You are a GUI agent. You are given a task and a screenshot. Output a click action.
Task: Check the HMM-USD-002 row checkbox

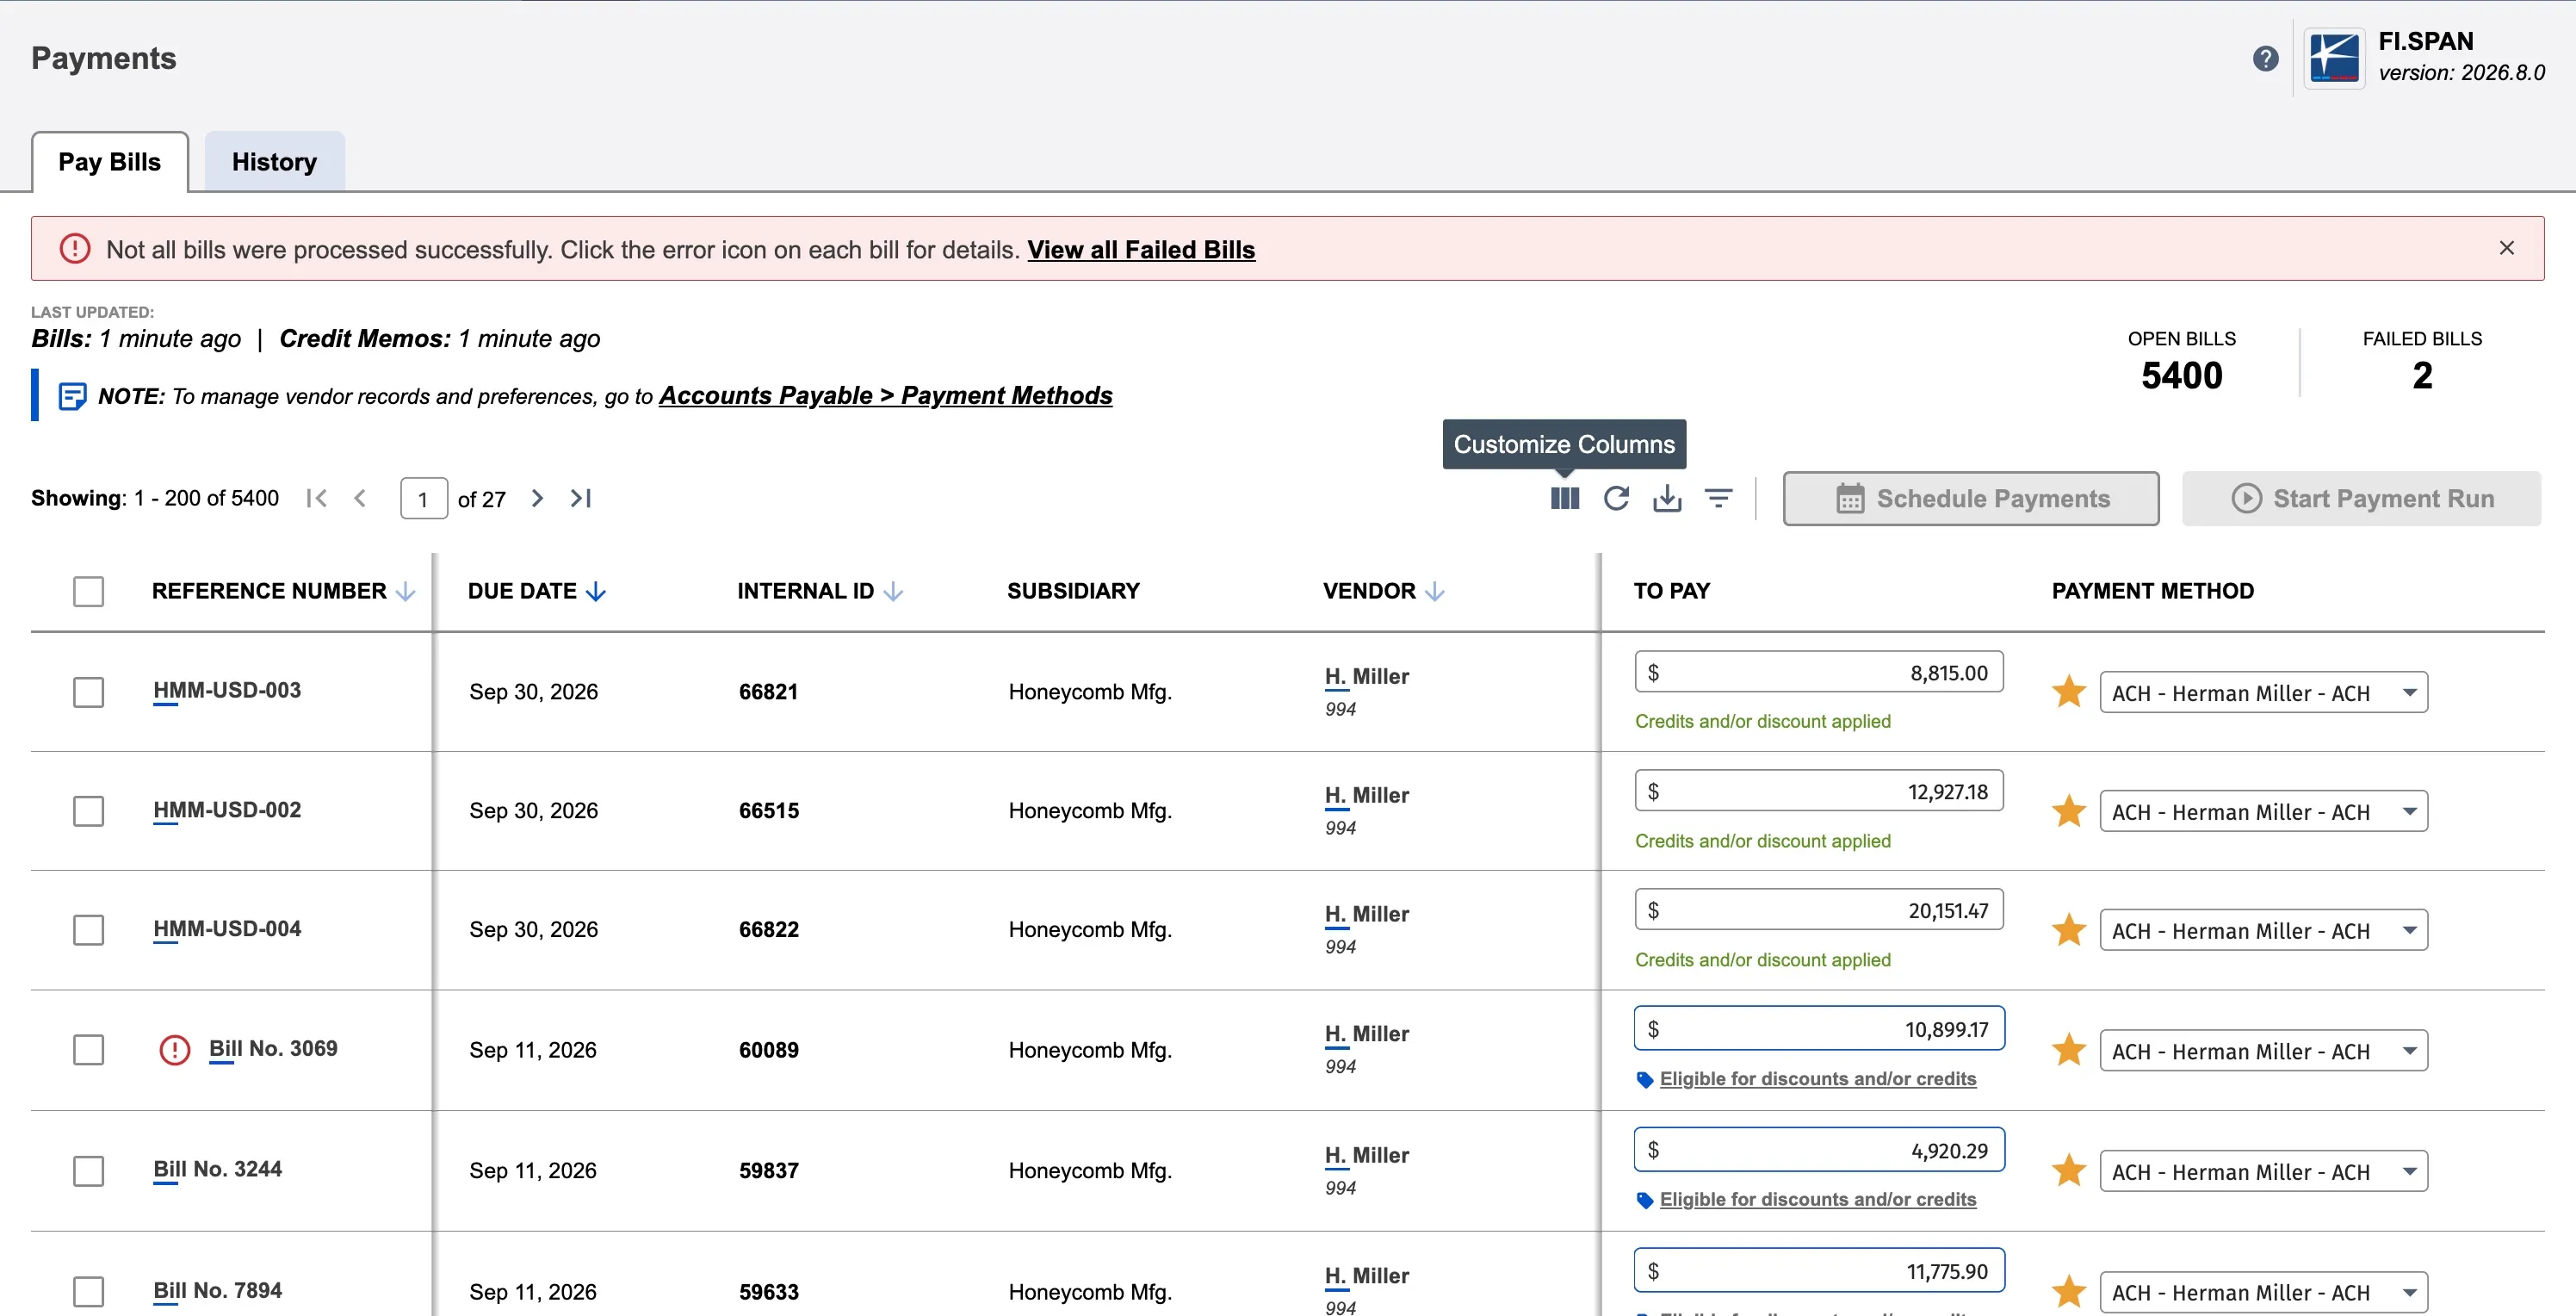point(89,811)
